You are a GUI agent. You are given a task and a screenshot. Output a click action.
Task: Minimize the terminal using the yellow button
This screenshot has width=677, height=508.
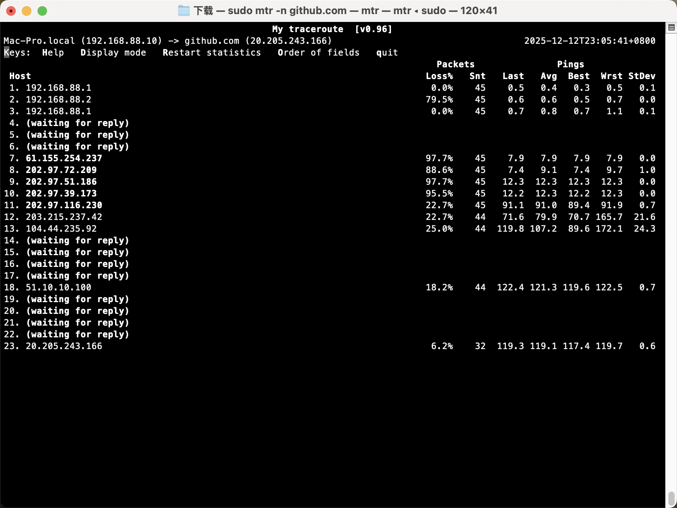click(27, 11)
